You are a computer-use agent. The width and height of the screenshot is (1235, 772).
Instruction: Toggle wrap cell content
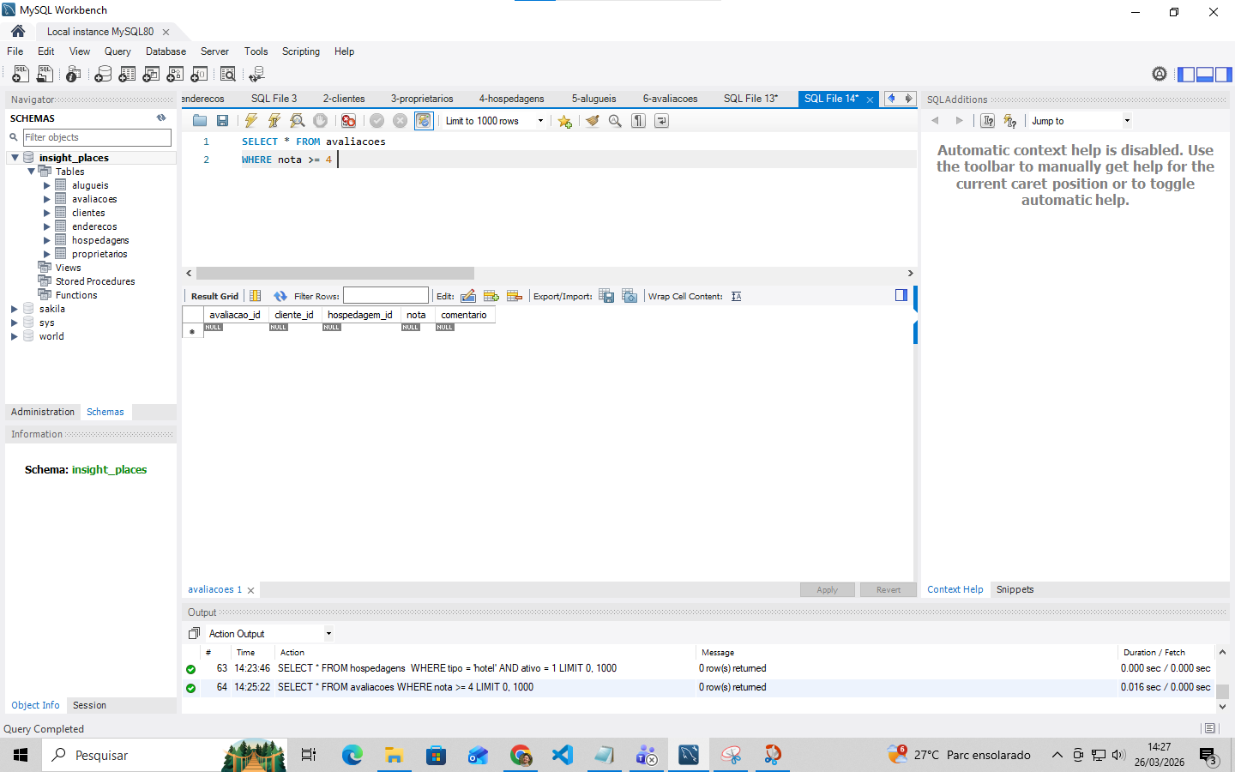[736, 296]
